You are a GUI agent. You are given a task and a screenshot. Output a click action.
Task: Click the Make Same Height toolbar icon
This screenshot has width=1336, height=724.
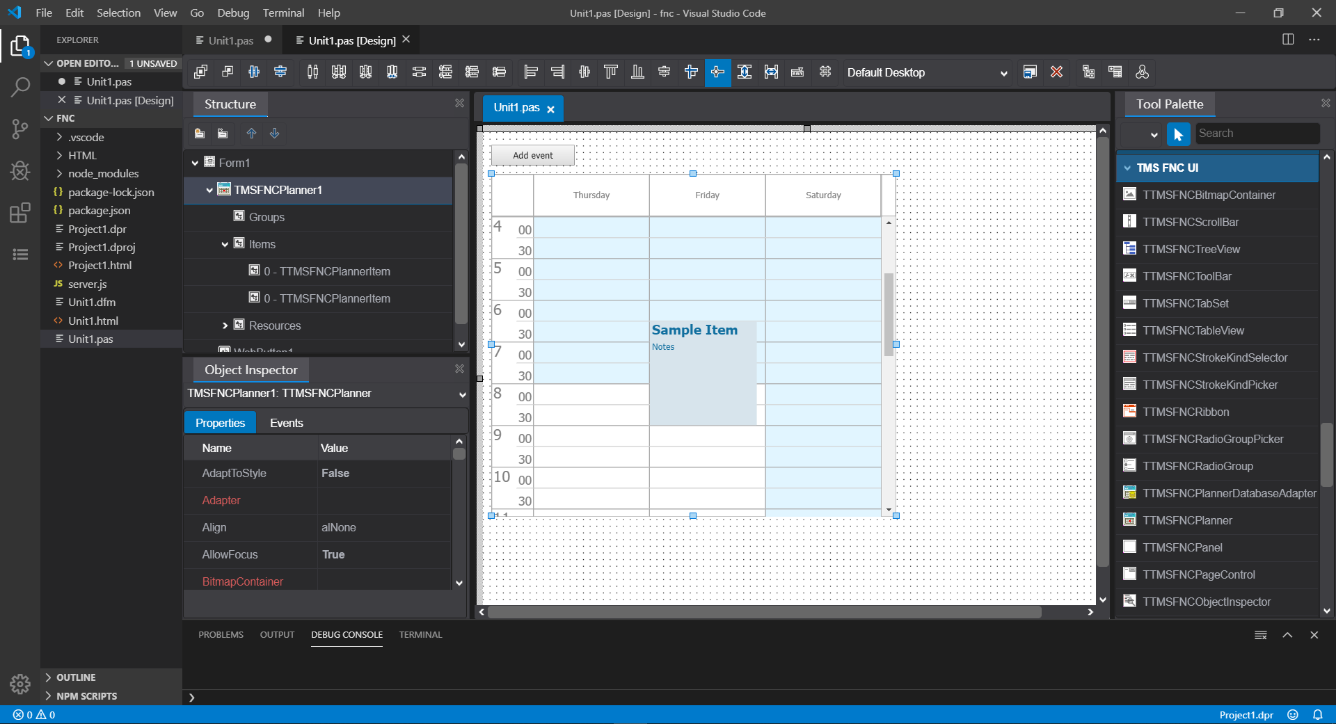coord(745,72)
